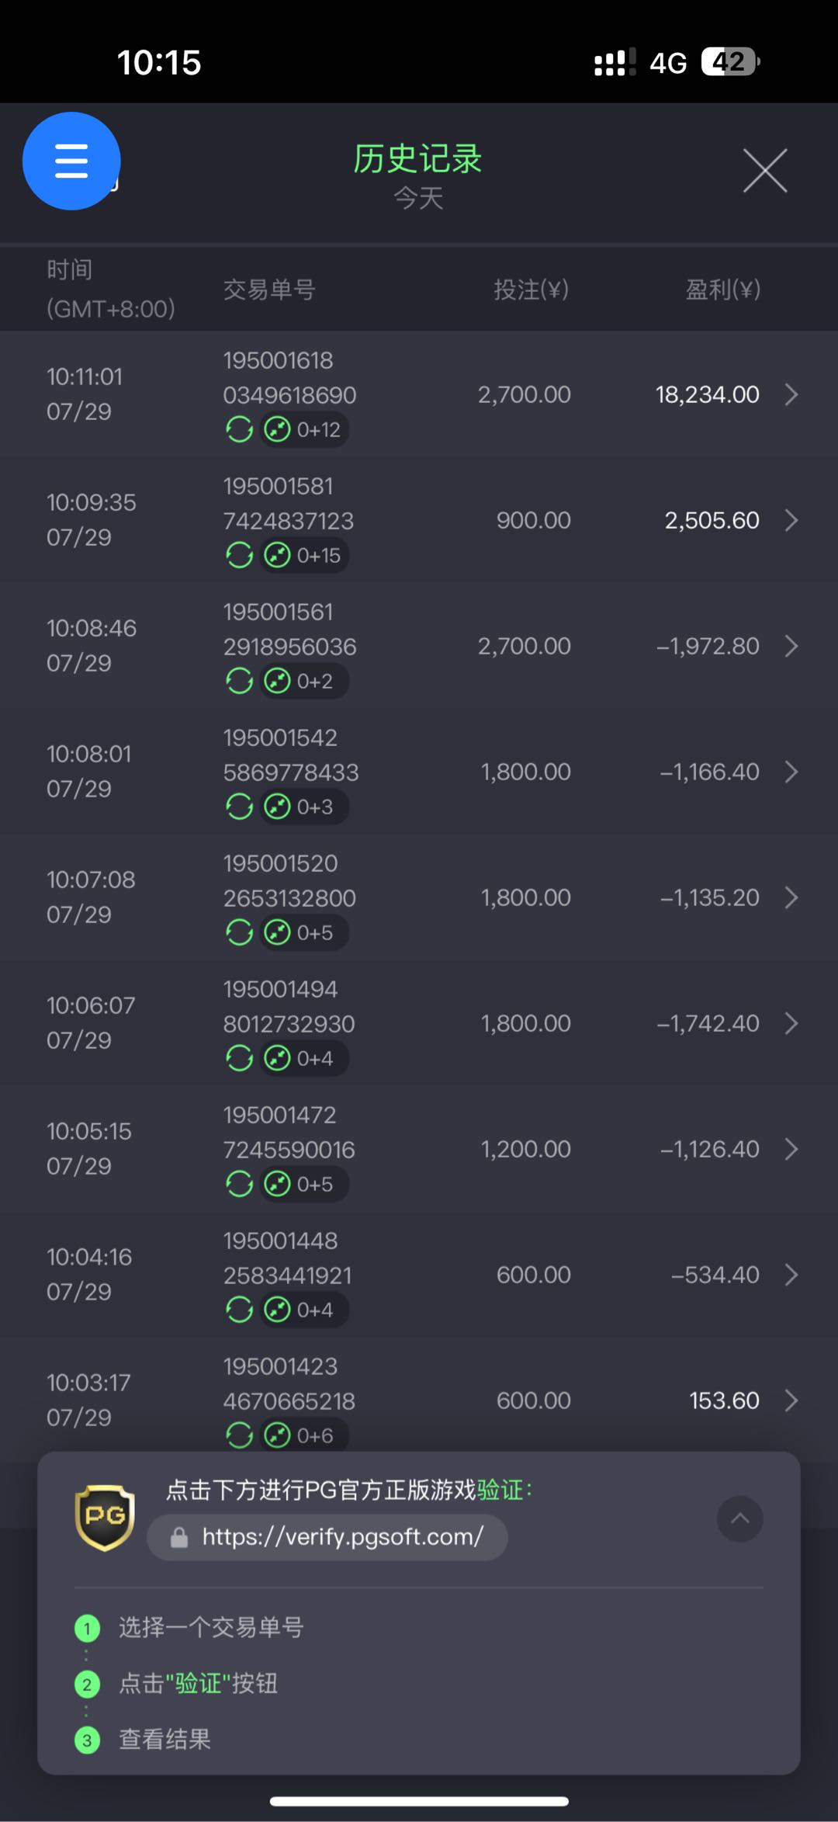Expand details for the 18,234.00 profit record
The image size is (838, 1822).
point(791,394)
